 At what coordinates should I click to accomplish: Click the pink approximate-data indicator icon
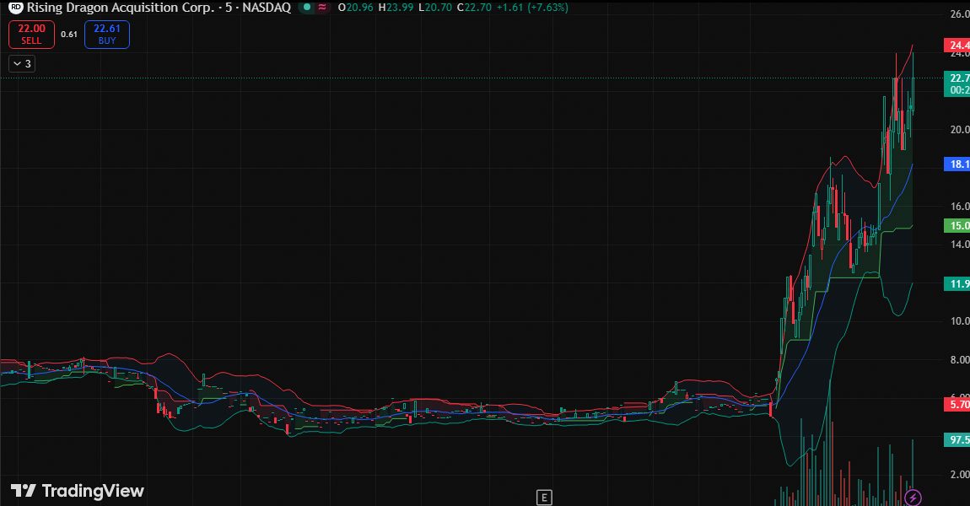(322, 8)
